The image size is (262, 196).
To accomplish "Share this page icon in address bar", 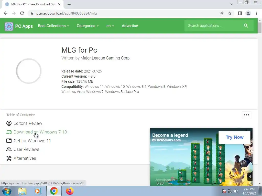I will (222, 13).
